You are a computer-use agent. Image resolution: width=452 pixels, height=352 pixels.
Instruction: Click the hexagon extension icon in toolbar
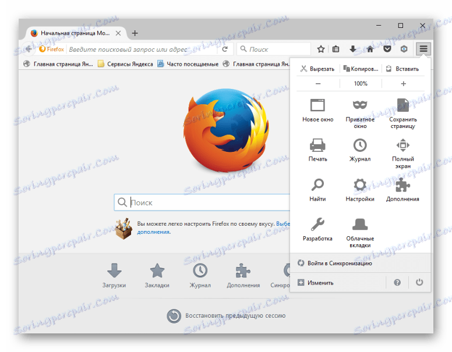point(404,49)
